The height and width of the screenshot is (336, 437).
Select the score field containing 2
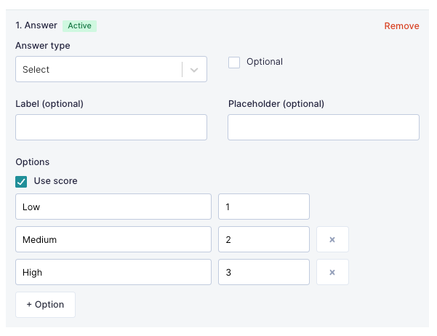pyautogui.click(x=264, y=239)
